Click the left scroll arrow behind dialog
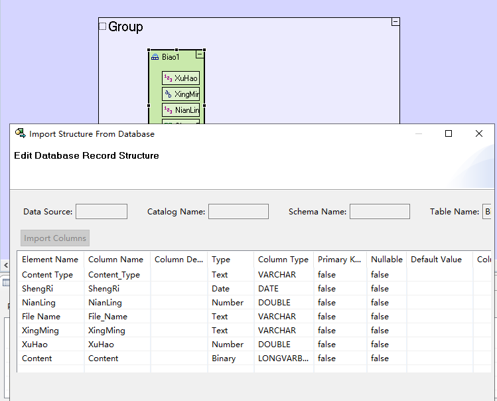Viewport: 497px width, 401px height. click(x=5, y=265)
